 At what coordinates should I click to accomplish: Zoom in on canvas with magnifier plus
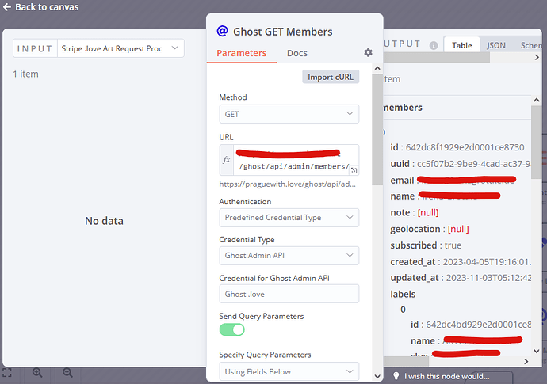37,372
